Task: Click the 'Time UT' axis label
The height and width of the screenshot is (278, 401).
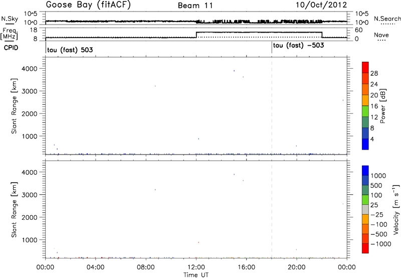Action: click(196, 275)
